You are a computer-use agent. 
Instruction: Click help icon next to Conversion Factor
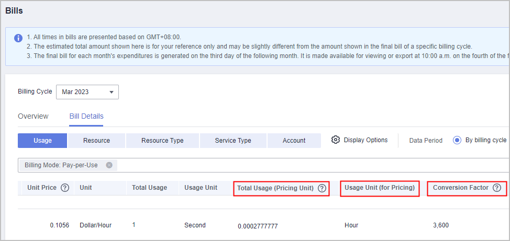tap(497, 188)
